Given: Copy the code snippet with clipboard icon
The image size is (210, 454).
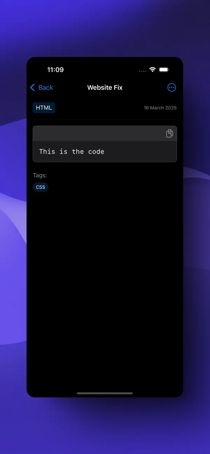Looking at the screenshot, I should pos(169,133).
